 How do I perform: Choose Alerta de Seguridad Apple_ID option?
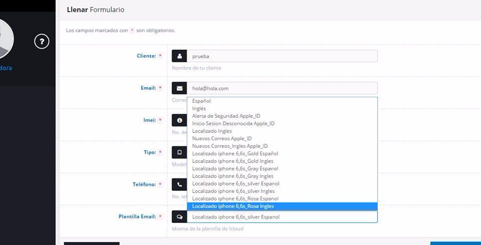282,116
